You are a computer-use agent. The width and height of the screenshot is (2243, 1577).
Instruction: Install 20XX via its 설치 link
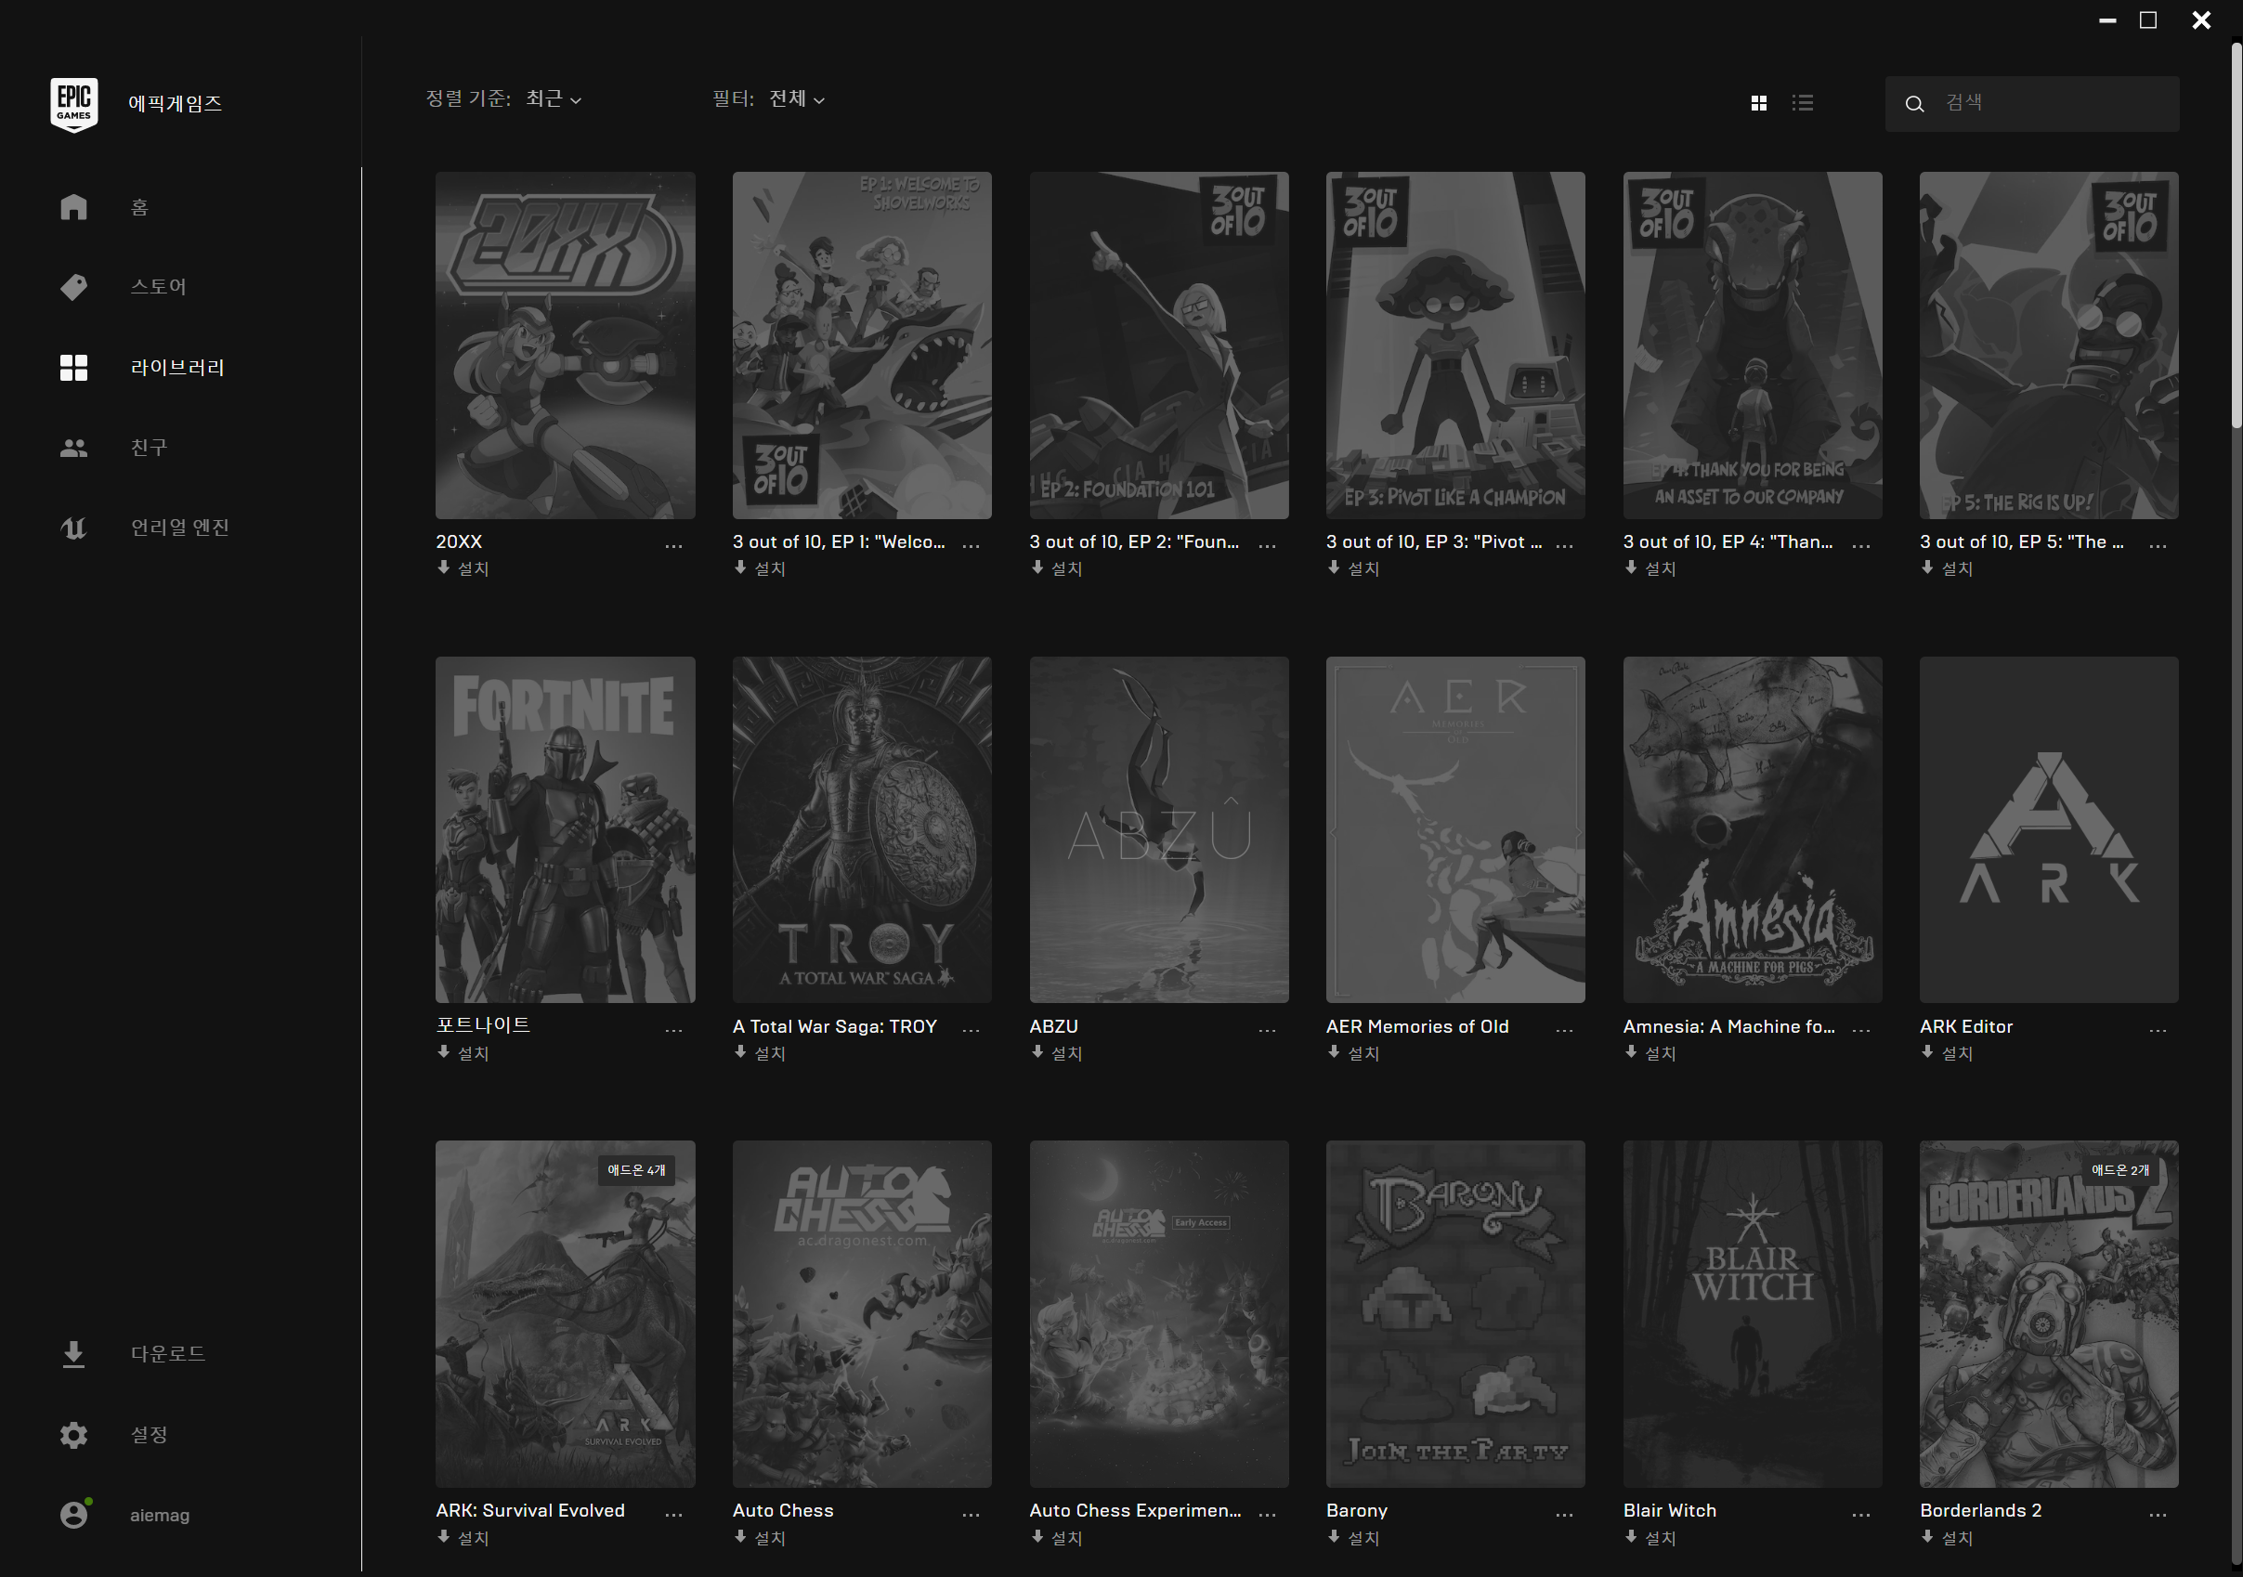point(463,568)
